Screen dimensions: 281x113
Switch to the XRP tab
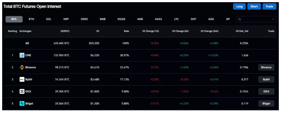[66, 19]
